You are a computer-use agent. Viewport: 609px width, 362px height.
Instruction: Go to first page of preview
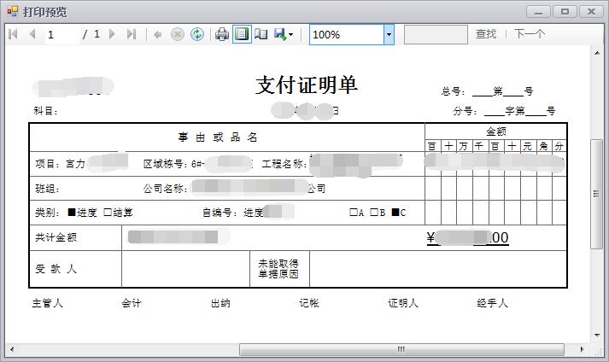13,34
